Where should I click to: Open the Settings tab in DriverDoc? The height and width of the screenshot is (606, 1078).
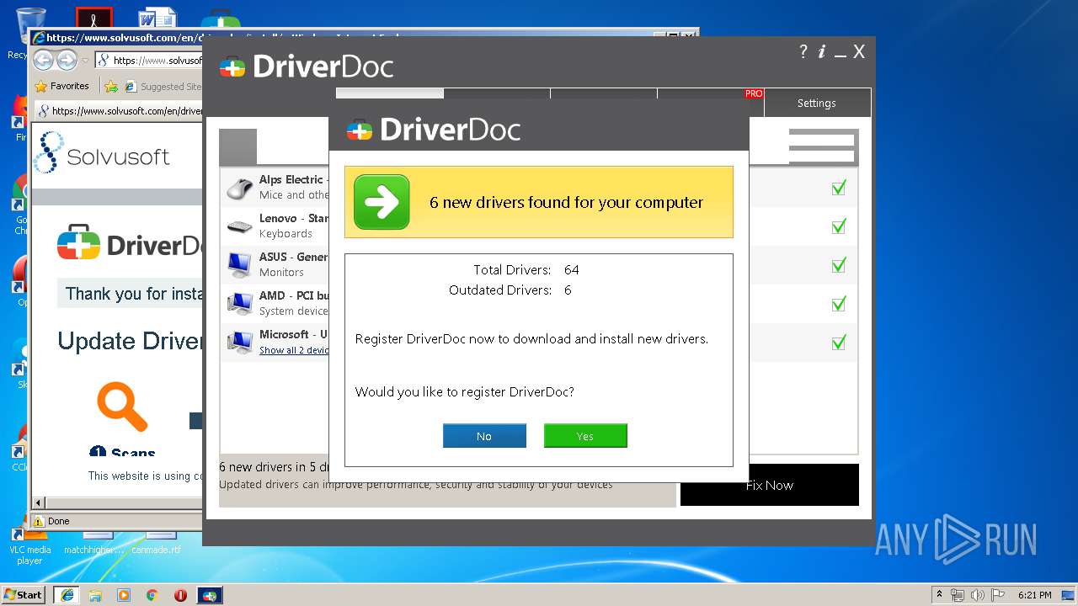pyautogui.click(x=817, y=103)
